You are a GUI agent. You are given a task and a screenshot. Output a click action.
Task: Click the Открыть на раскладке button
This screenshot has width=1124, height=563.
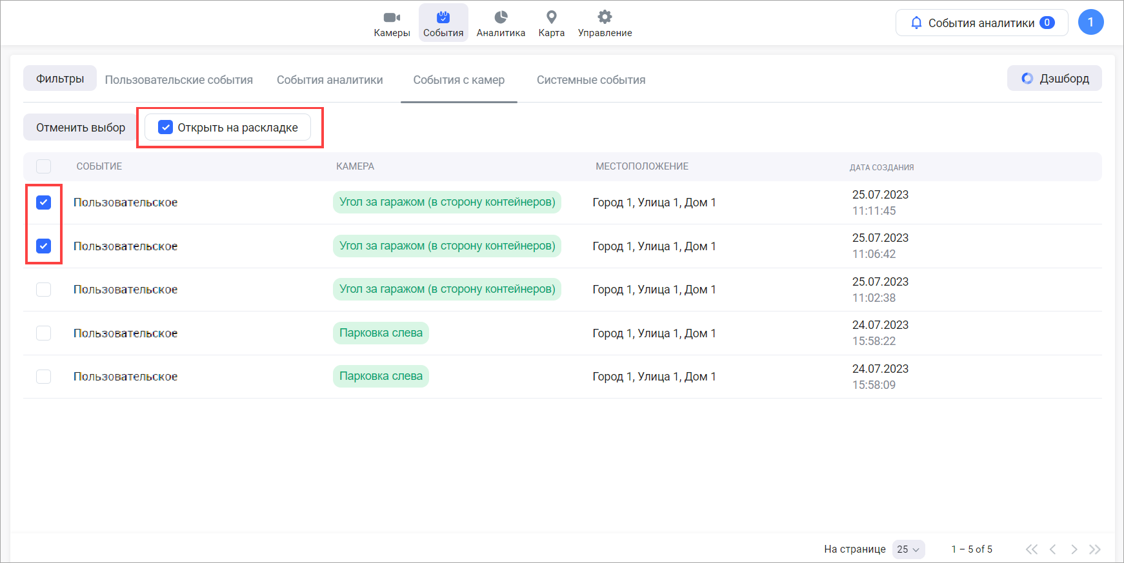click(x=228, y=128)
